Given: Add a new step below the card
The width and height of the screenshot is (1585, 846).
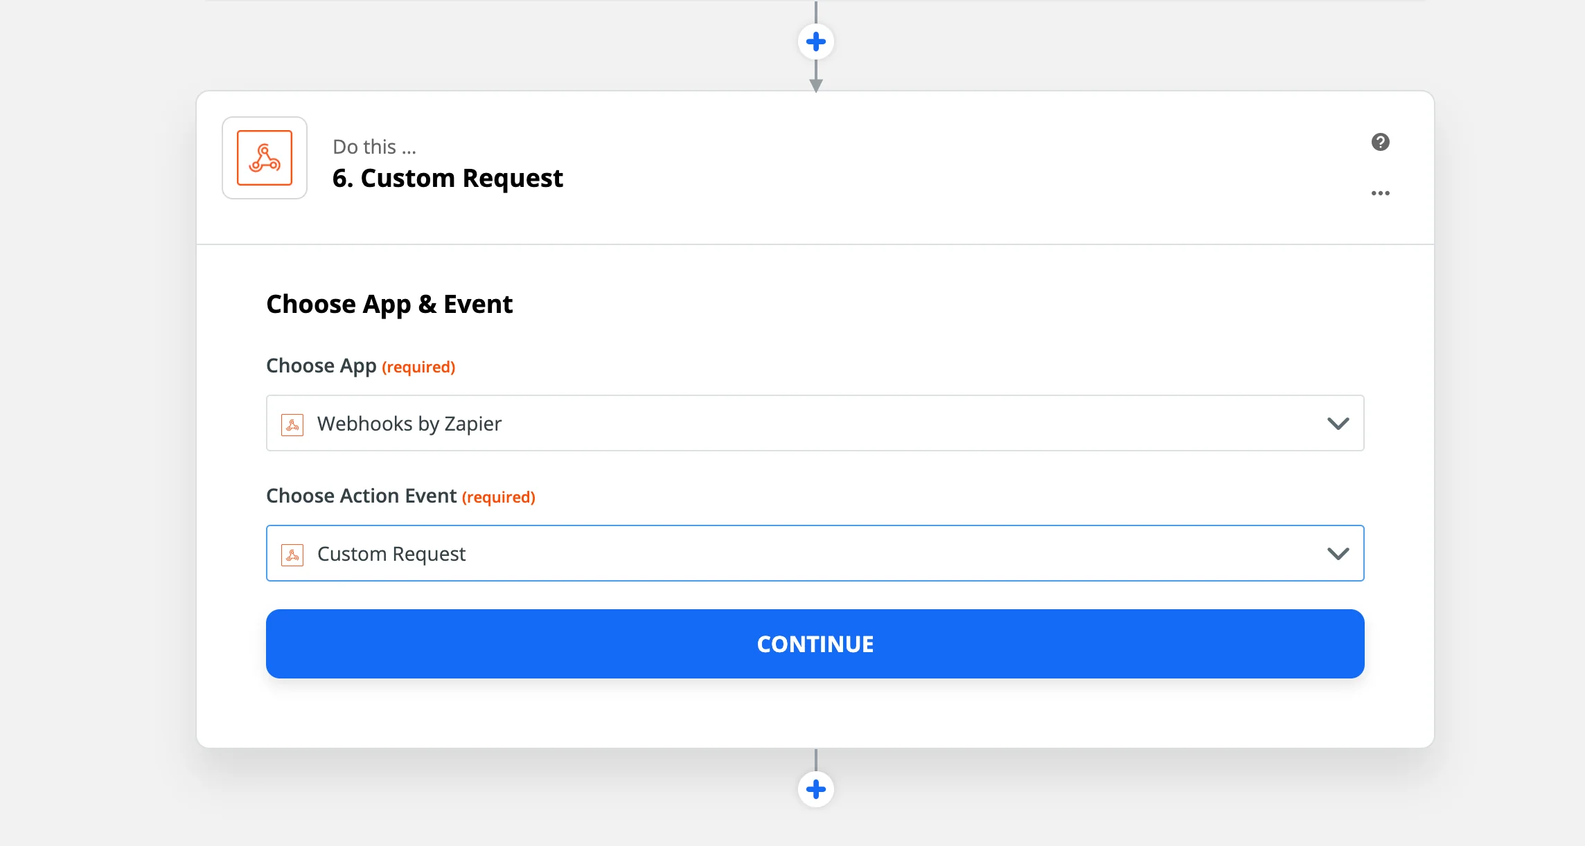Looking at the screenshot, I should point(816,789).
